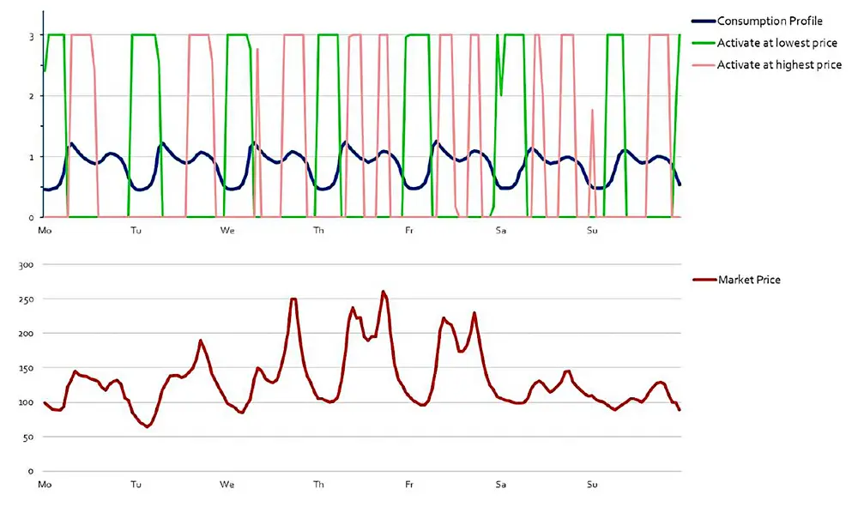This screenshot has width=858, height=507.
Task: Click the Market Price legend label
Action: click(x=749, y=280)
